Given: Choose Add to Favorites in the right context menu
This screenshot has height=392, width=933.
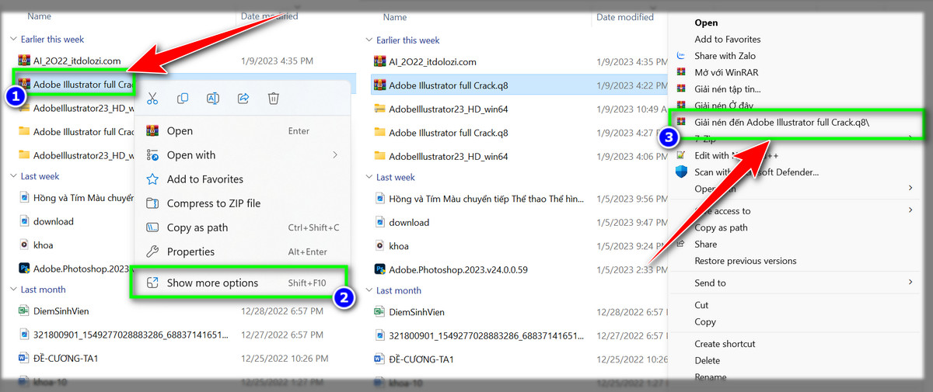Looking at the screenshot, I should point(728,40).
